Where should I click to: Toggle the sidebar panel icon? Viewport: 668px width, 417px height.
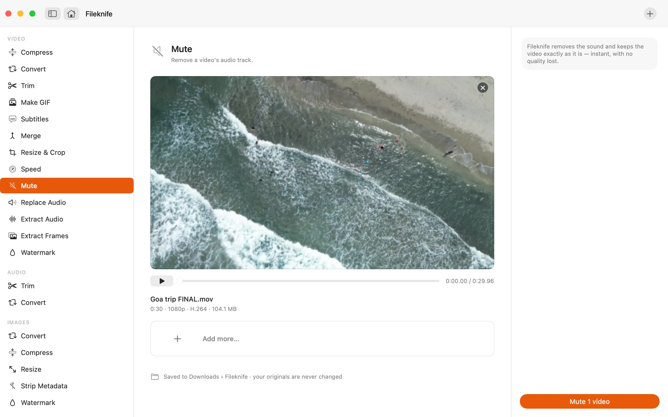pos(52,14)
